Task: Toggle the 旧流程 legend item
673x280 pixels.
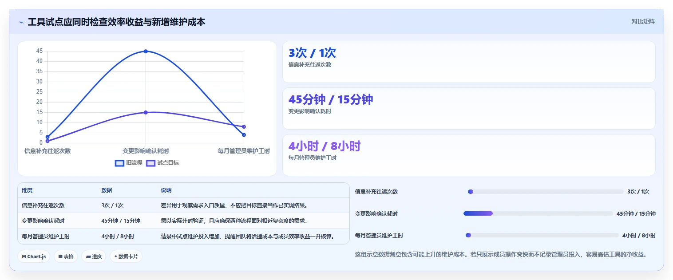Action: (129, 163)
